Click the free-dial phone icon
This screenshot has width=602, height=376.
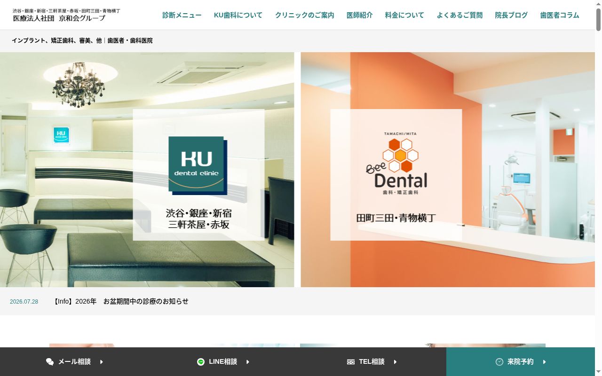pos(351,362)
